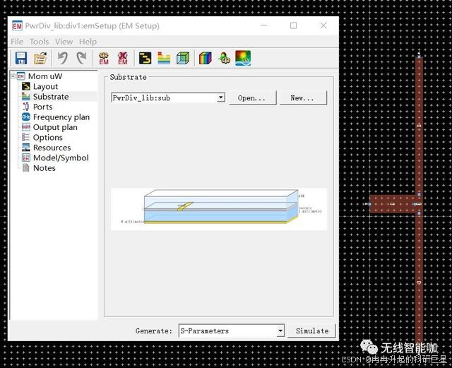Open the Generate S-Parameters dropdown
The height and width of the screenshot is (368, 452).
coord(280,331)
